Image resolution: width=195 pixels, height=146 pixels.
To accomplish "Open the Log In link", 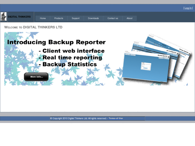I will (x=188, y=8).
